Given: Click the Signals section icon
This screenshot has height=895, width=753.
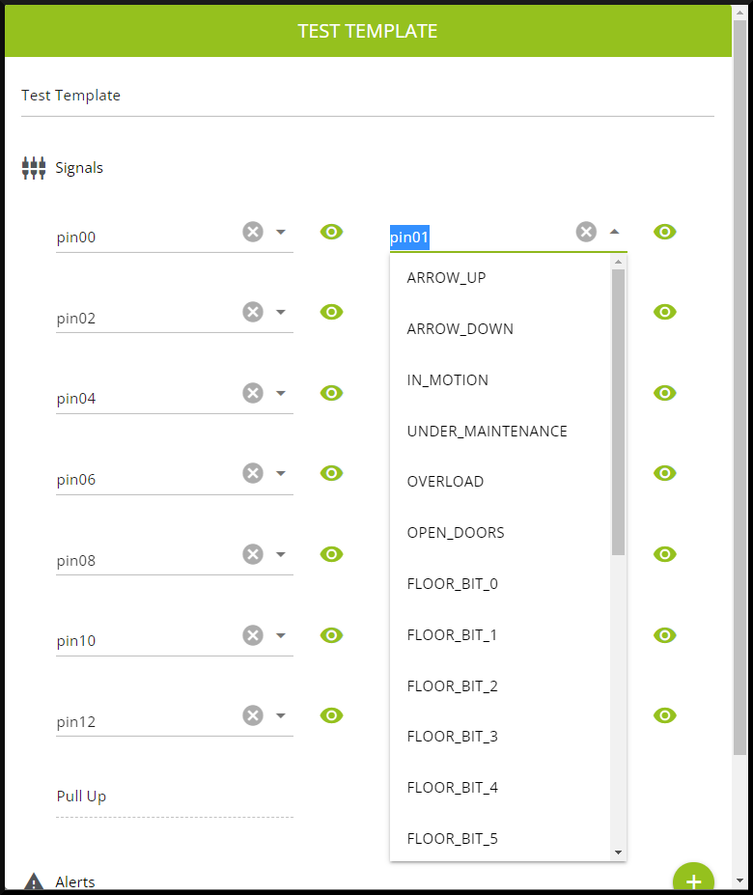Looking at the screenshot, I should pos(34,168).
